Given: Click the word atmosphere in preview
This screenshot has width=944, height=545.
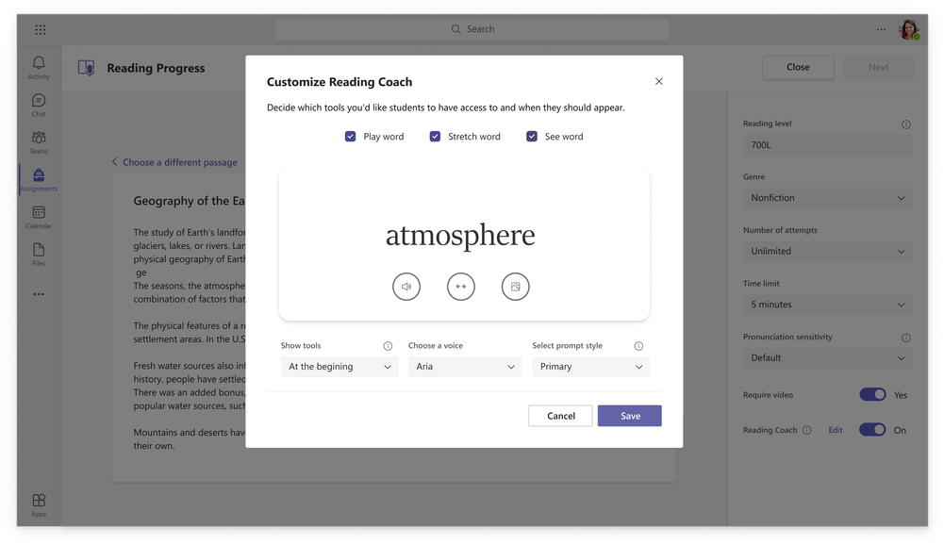Looking at the screenshot, I should (x=460, y=236).
